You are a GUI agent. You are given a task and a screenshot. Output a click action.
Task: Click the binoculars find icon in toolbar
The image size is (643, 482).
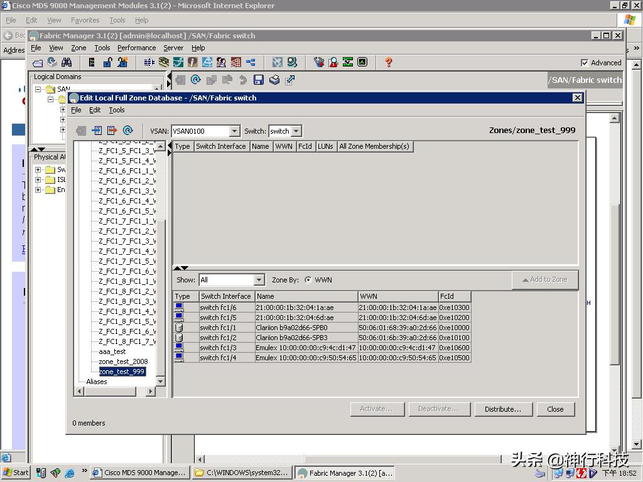67,62
